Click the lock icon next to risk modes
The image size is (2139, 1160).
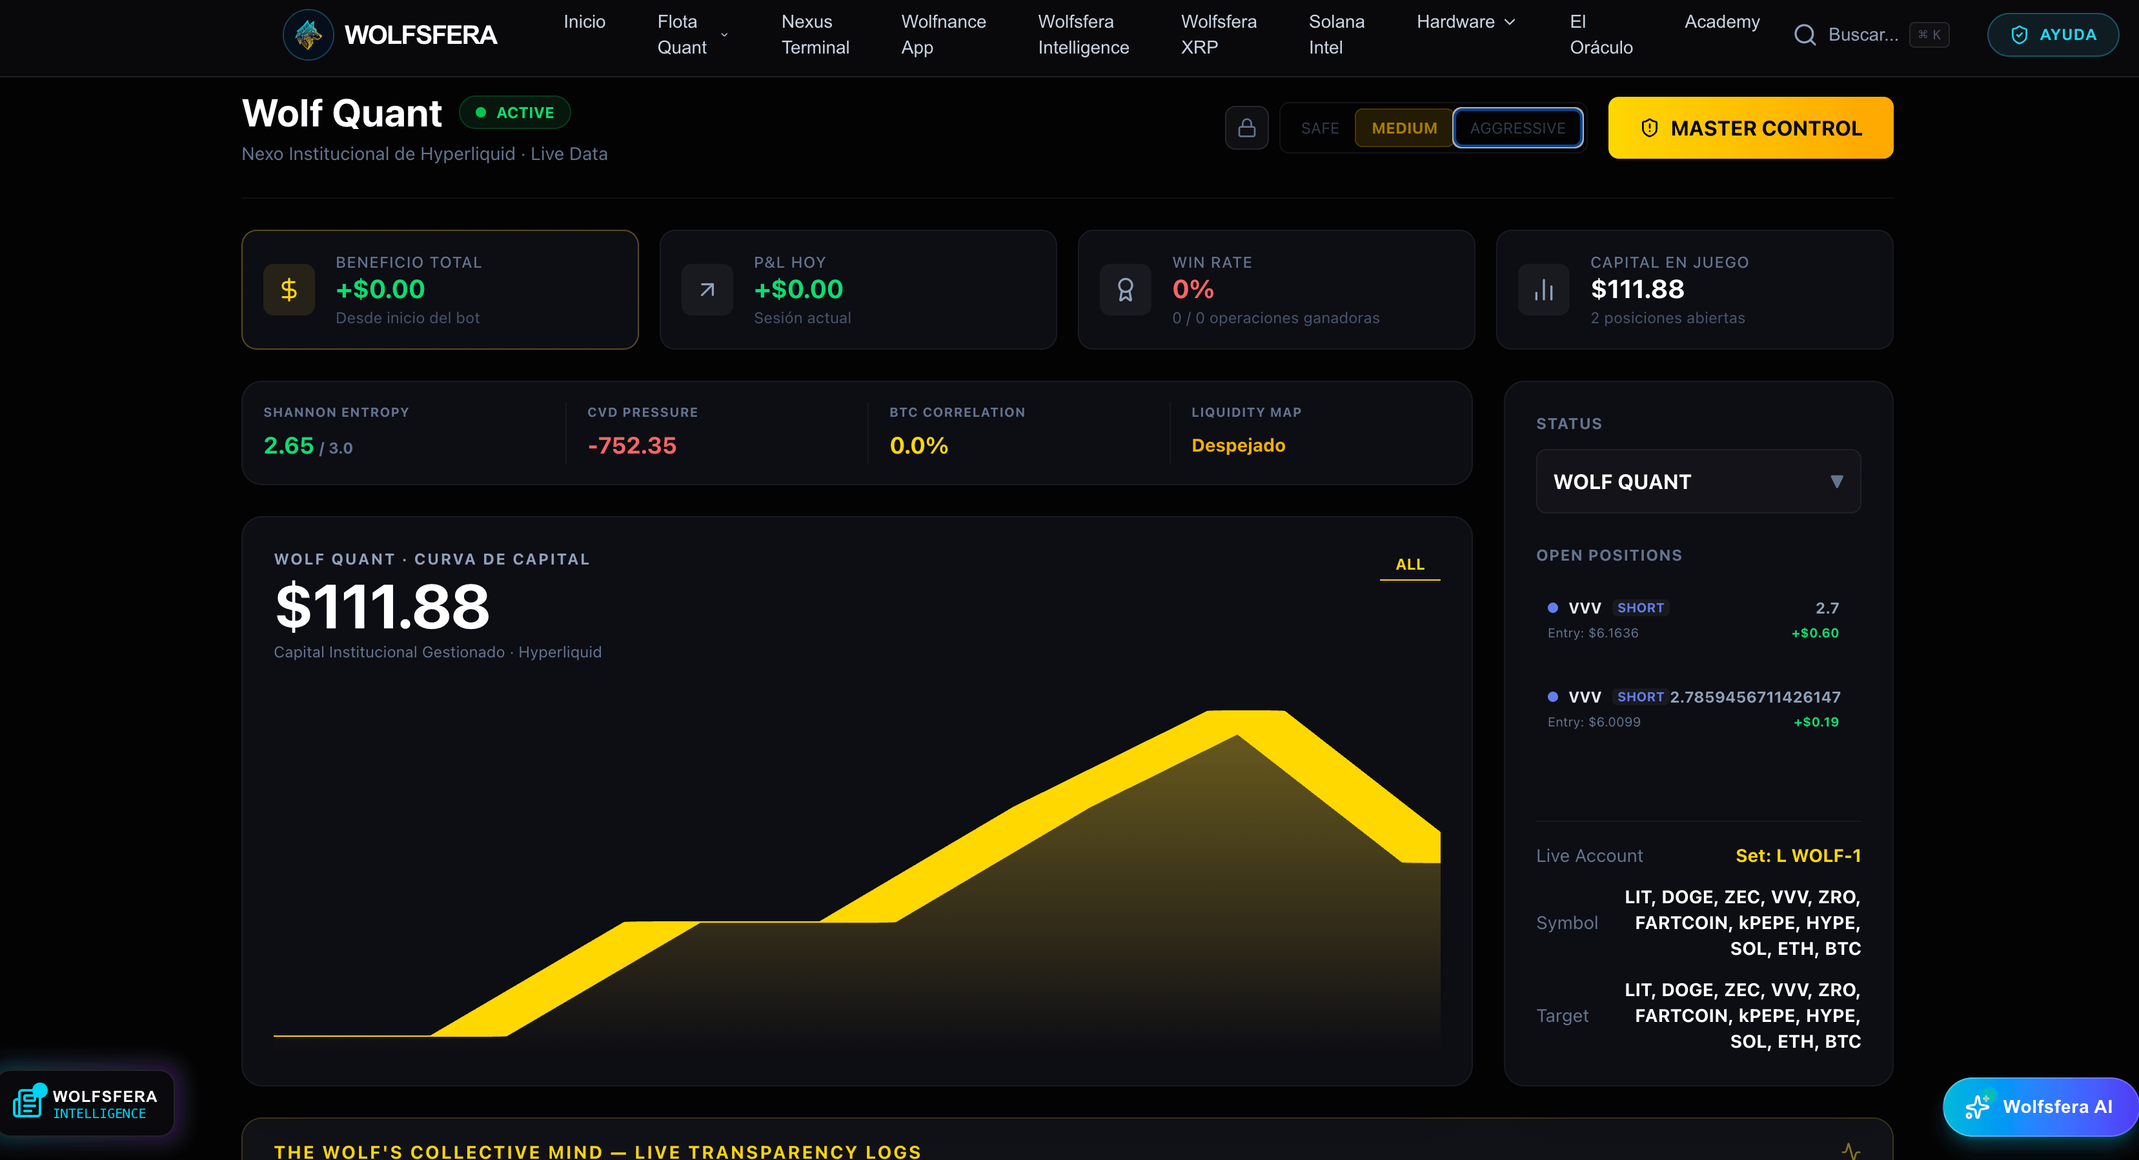(1246, 128)
